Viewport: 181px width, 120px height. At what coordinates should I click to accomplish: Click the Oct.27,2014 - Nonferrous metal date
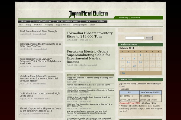pos(82,65)
